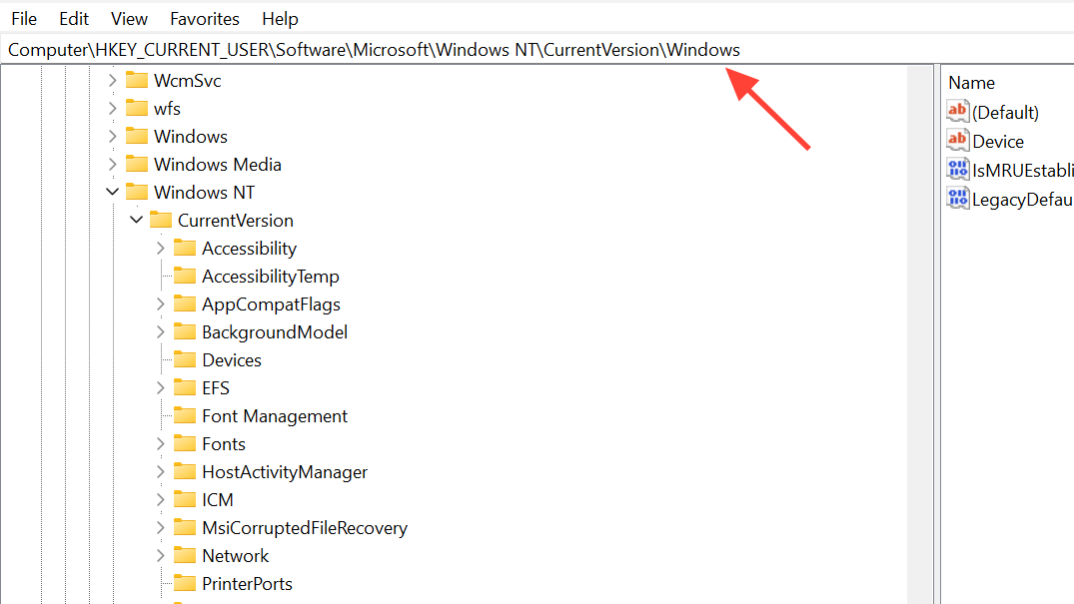Click the Accessibility folder icon
Viewport: 1074px width, 604px height.
[184, 248]
